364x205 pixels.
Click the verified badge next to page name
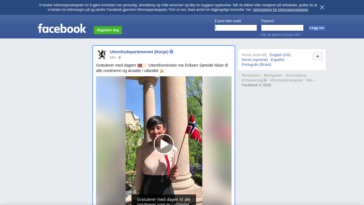tap(171, 52)
